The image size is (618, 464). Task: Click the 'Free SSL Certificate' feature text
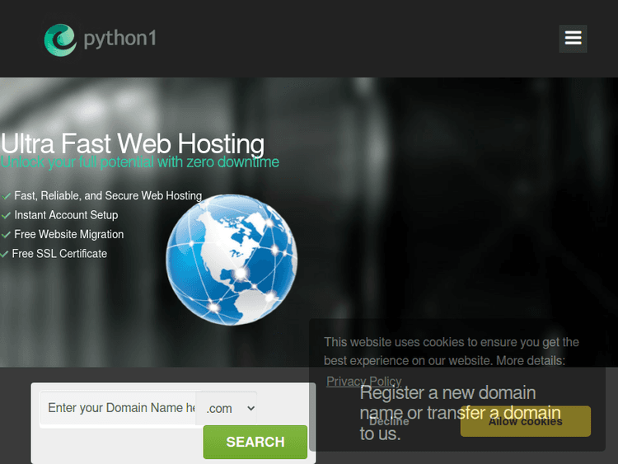[x=59, y=254]
